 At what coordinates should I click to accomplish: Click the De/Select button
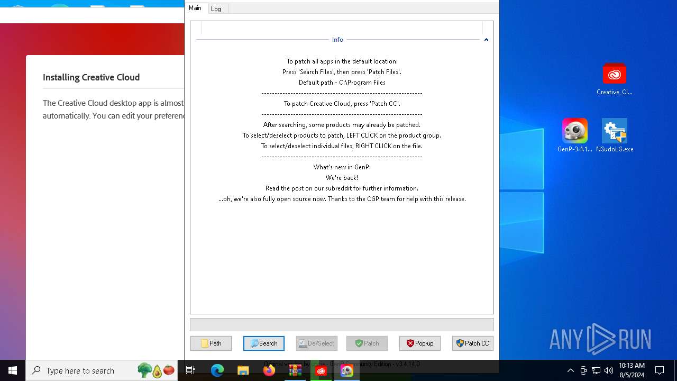point(317,343)
